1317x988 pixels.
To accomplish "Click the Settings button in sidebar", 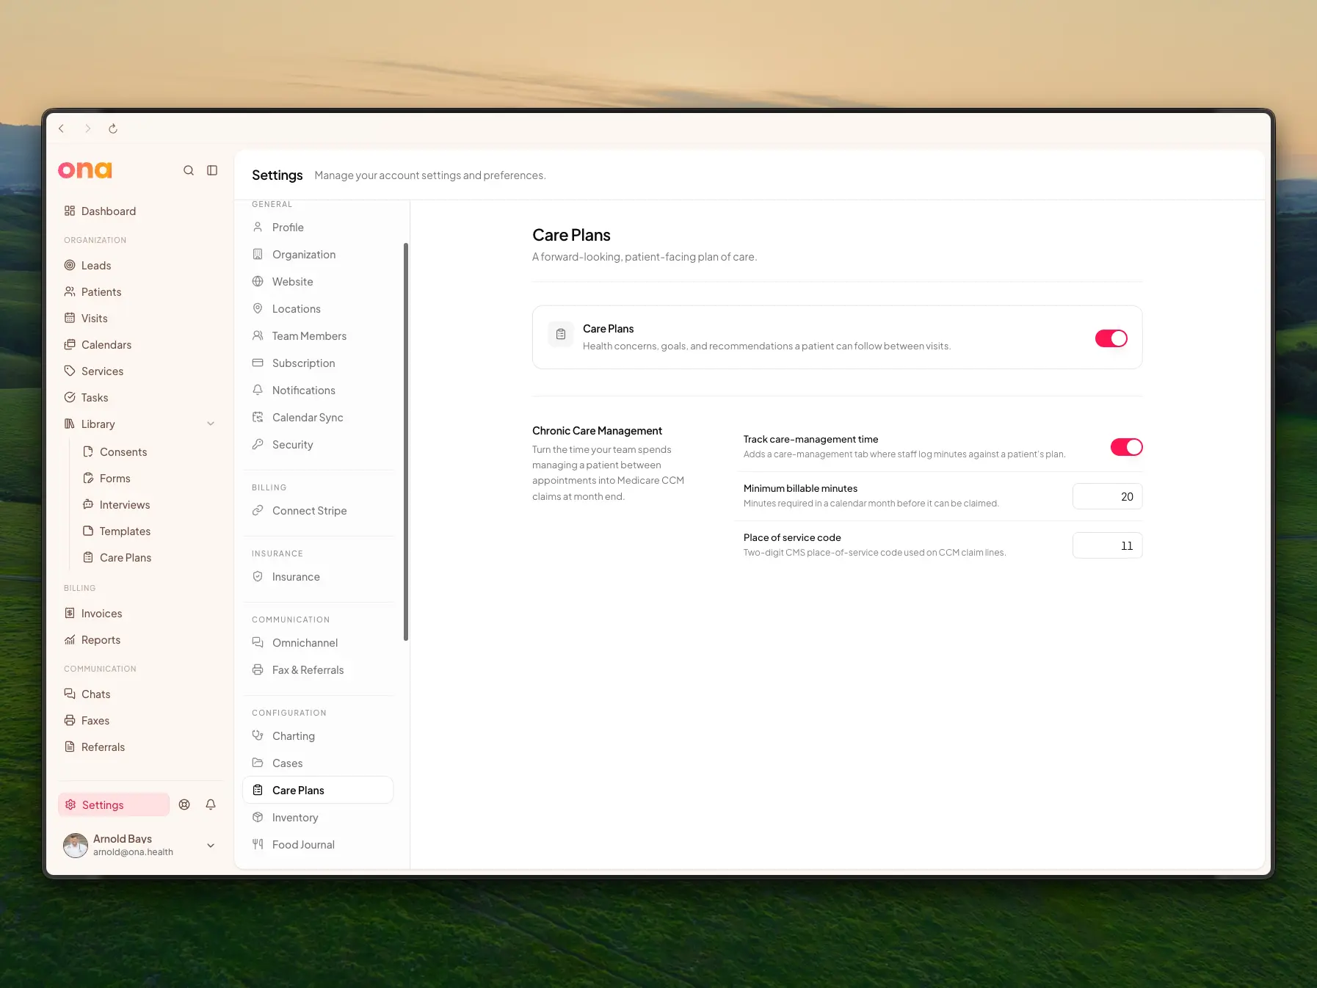I will [x=114, y=804].
